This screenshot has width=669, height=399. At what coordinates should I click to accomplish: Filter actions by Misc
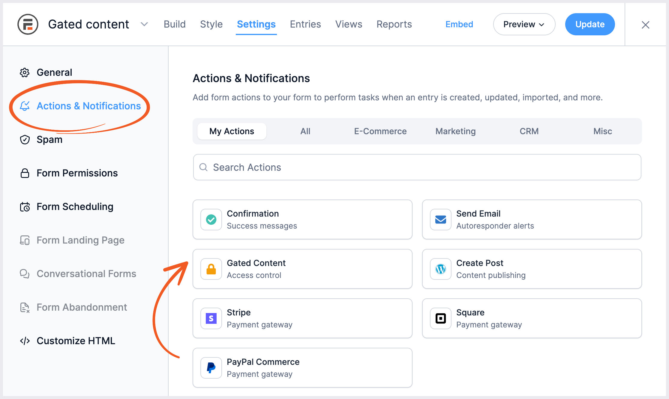tap(603, 131)
